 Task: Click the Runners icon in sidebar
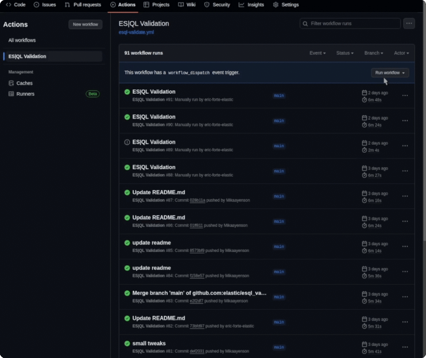click(11, 94)
